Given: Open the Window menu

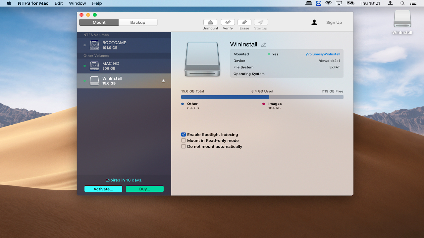Looking at the screenshot, I should click(x=78, y=3).
